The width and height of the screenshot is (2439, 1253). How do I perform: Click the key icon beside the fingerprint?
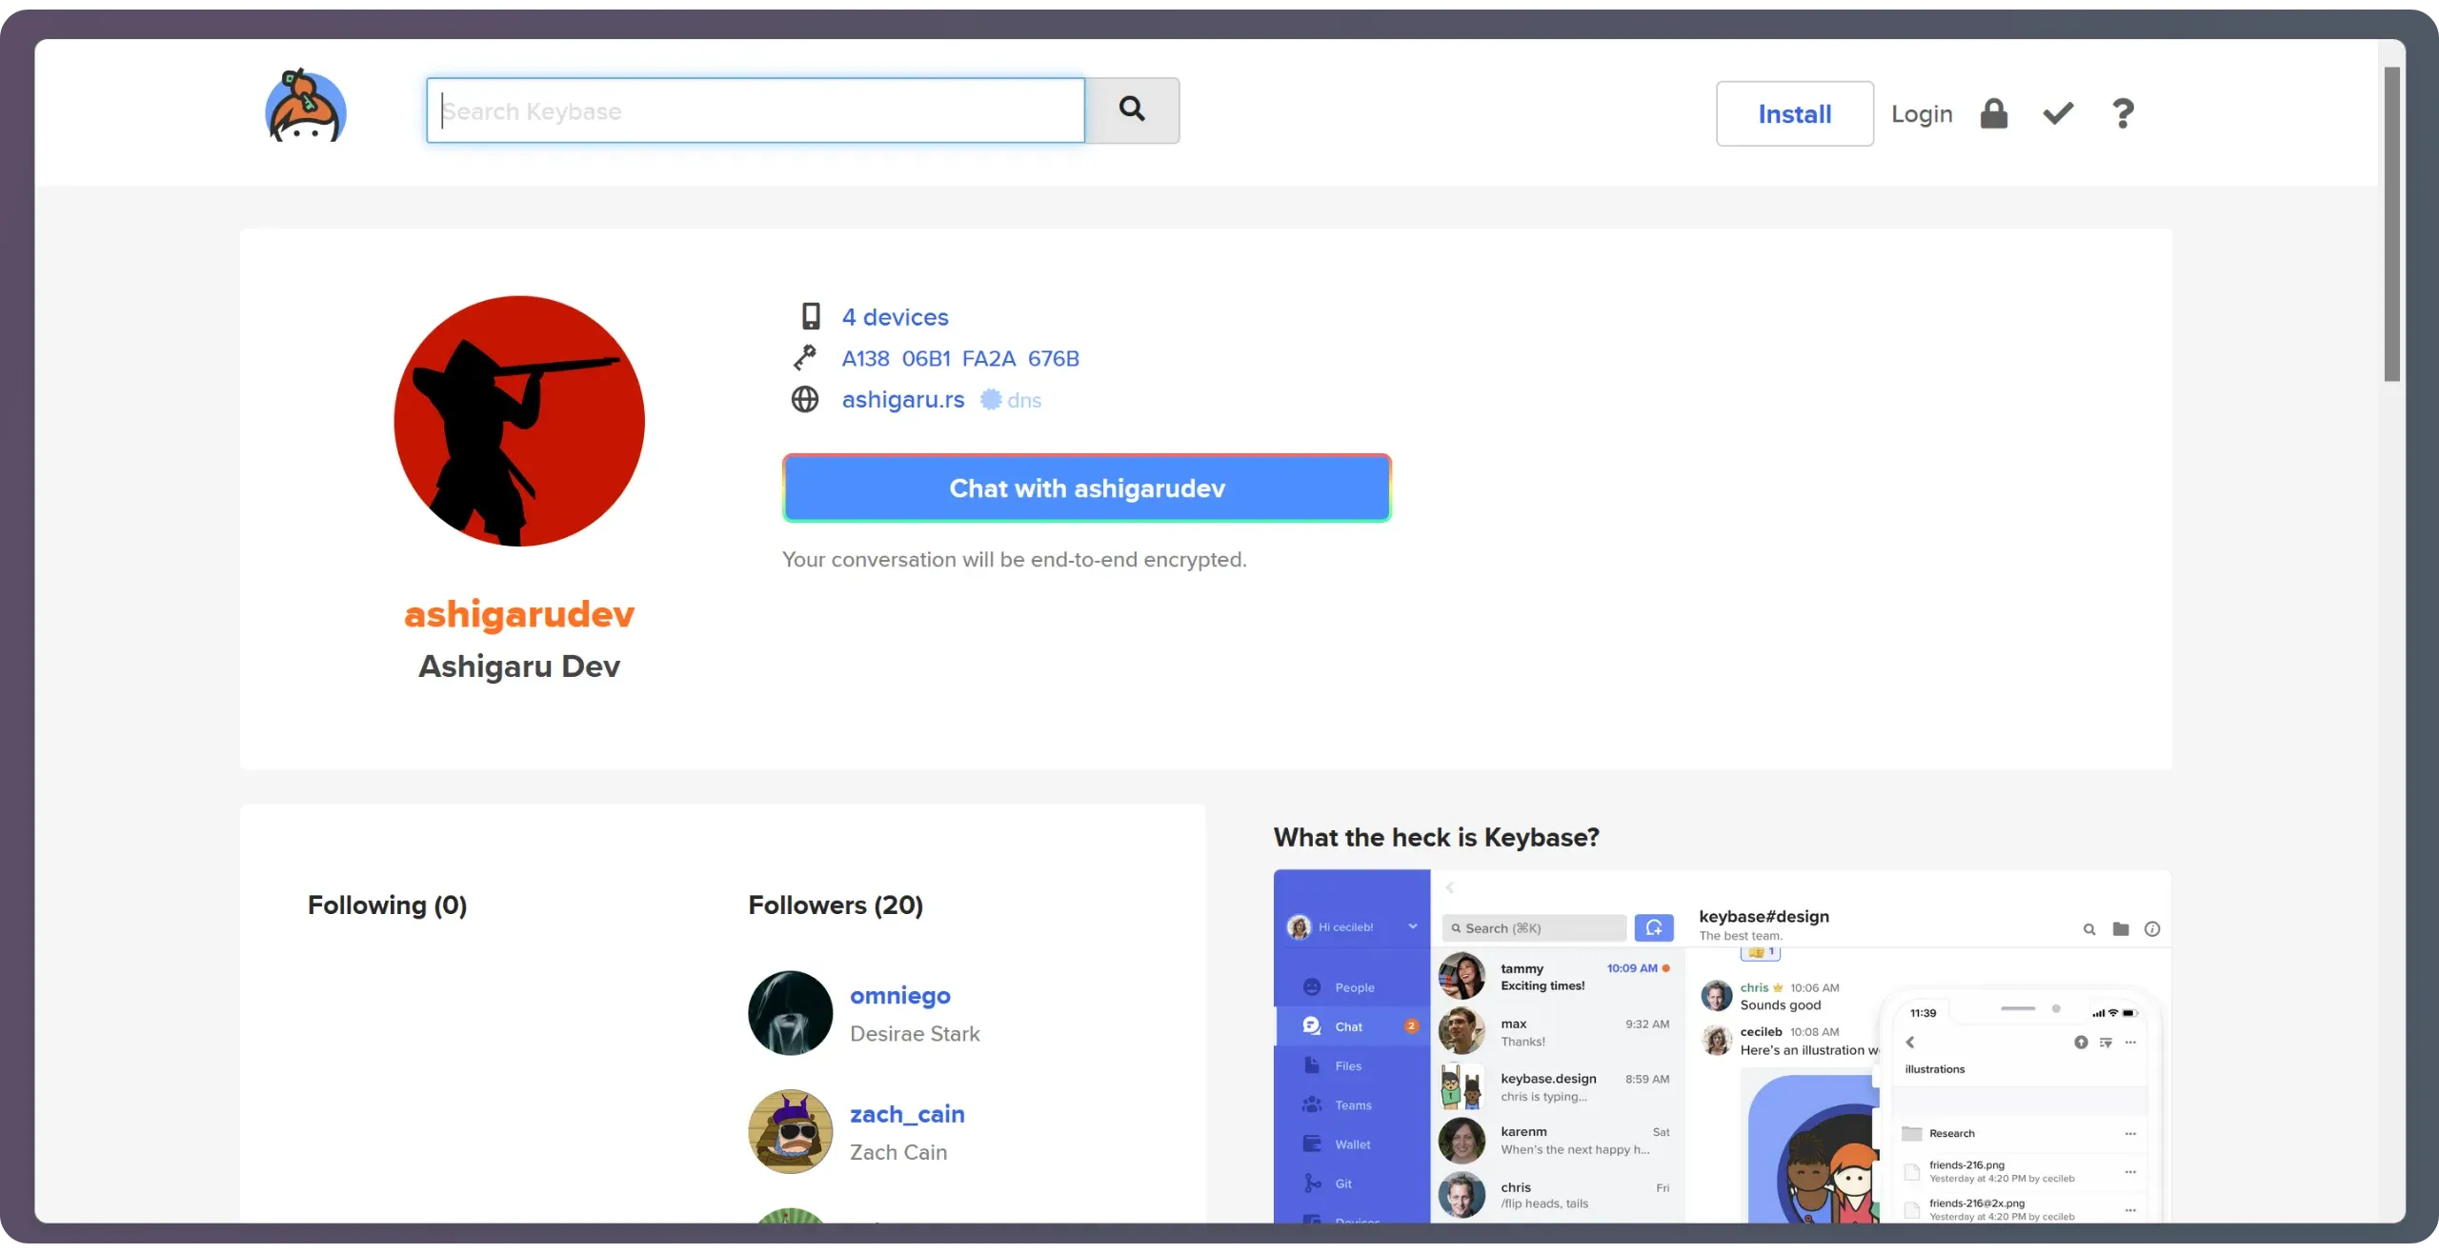pos(805,358)
